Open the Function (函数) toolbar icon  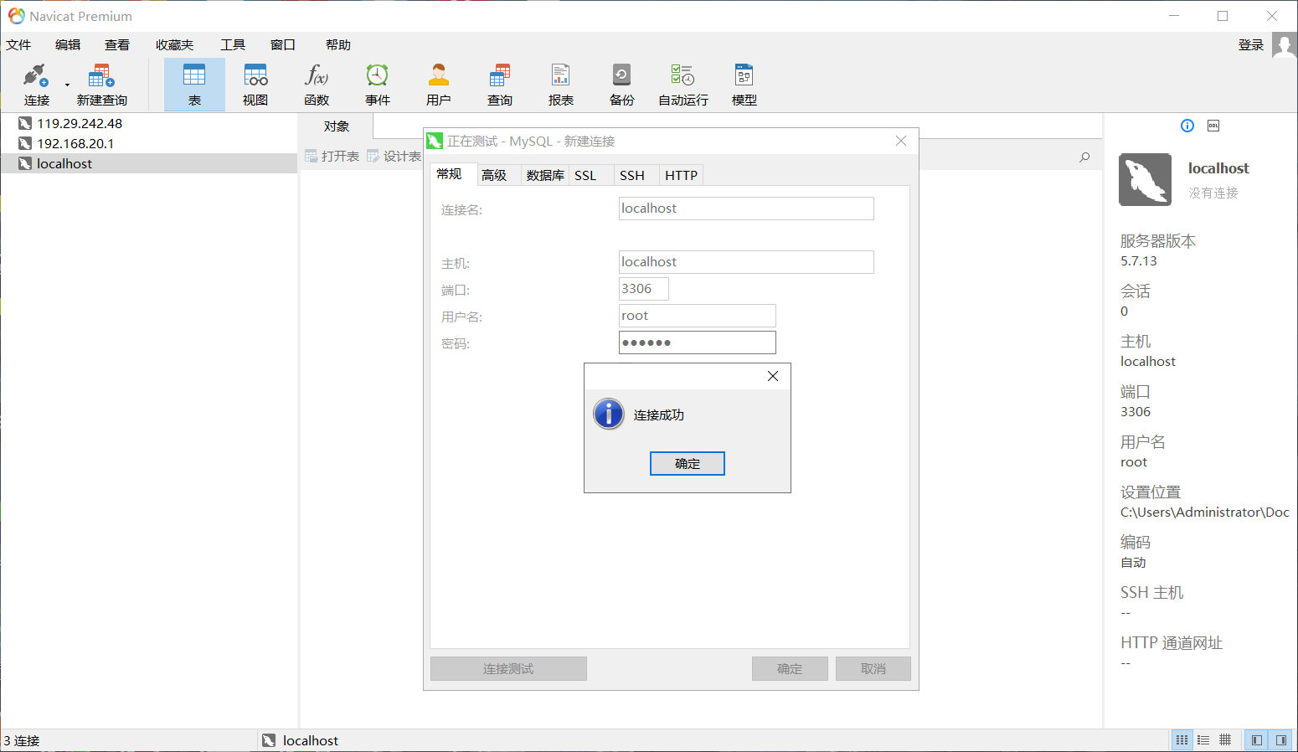317,84
